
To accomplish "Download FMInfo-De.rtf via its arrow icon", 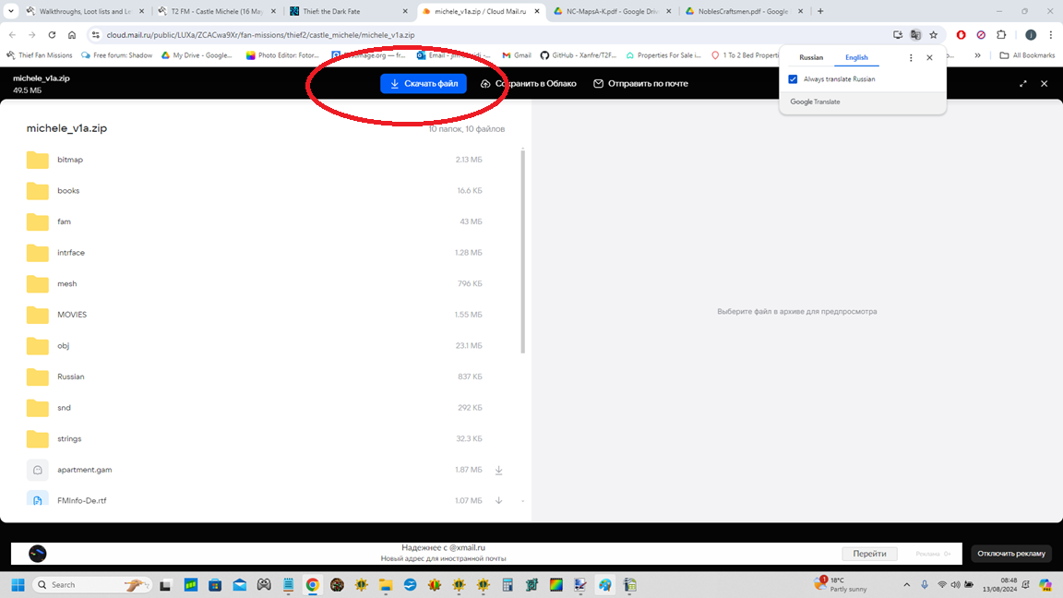I will click(499, 500).
